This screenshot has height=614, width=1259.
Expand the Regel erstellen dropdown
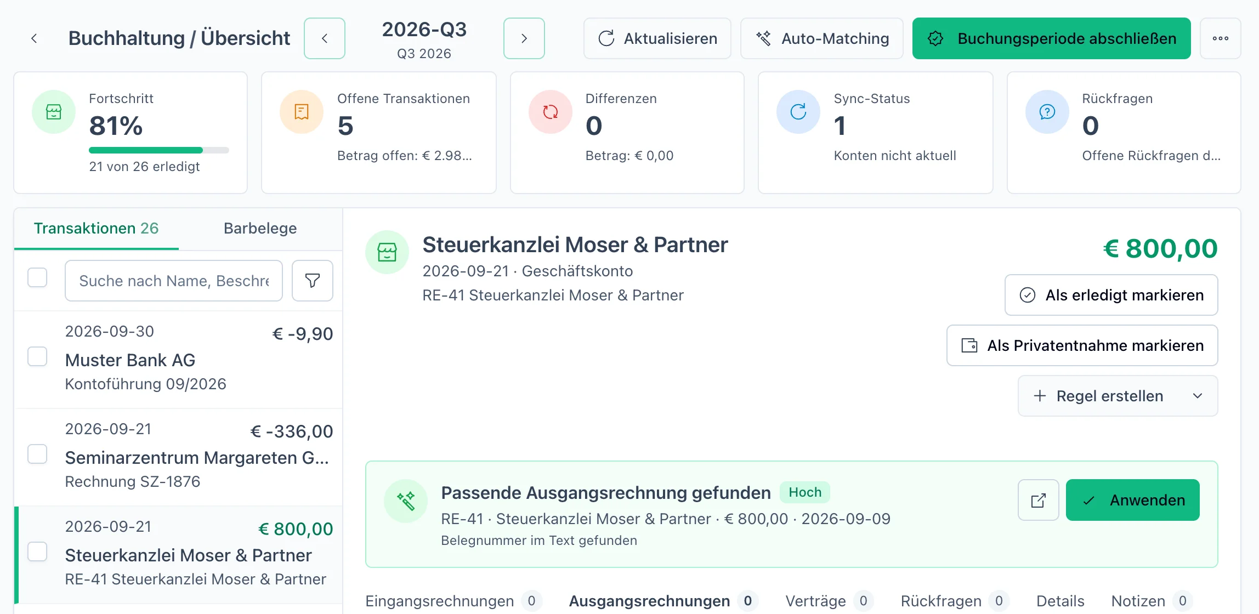click(x=1118, y=396)
